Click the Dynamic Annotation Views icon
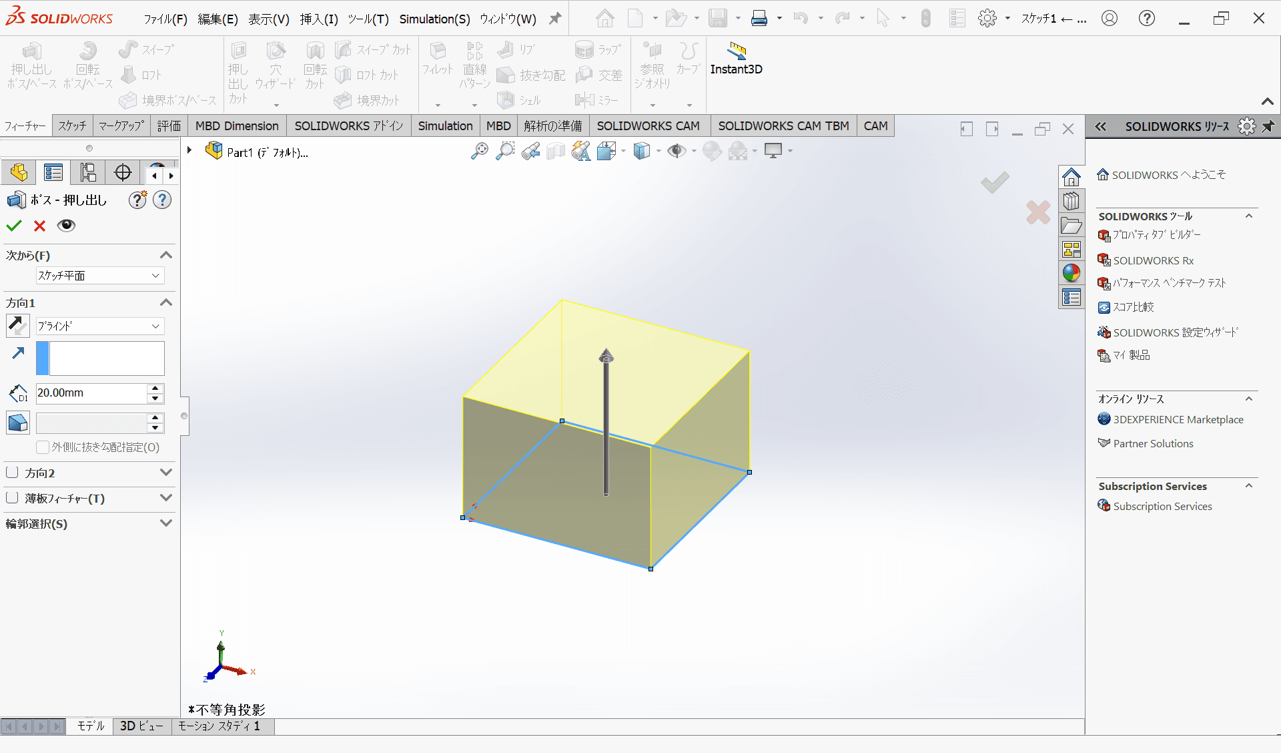Screen dimensions: 1281x753 [581, 152]
